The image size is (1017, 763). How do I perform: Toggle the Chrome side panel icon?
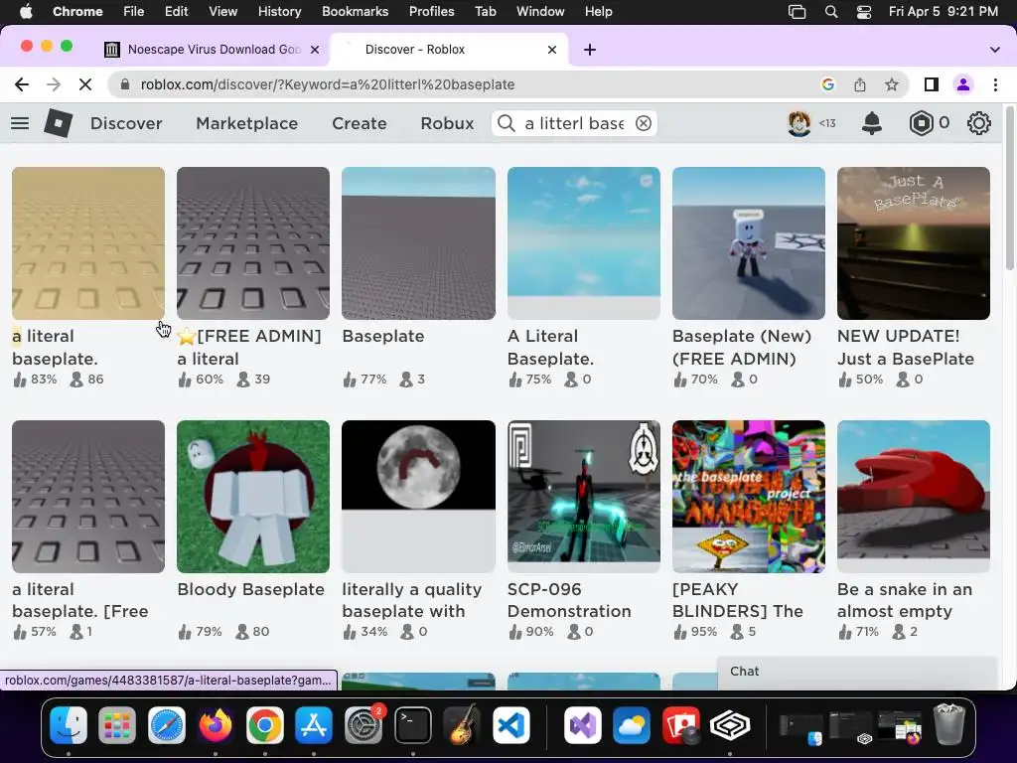pyautogui.click(x=932, y=84)
